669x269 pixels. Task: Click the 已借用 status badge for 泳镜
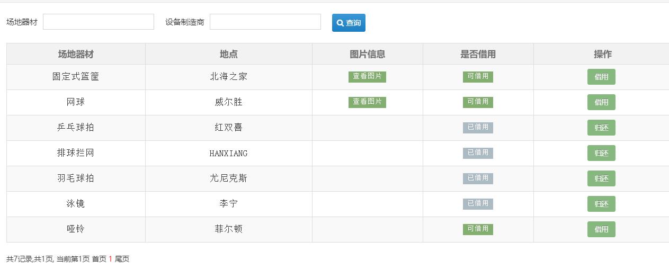[x=478, y=204]
